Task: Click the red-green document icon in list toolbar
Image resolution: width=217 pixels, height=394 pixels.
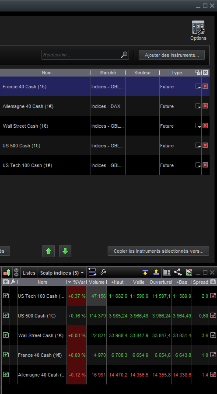Action: tap(189, 272)
